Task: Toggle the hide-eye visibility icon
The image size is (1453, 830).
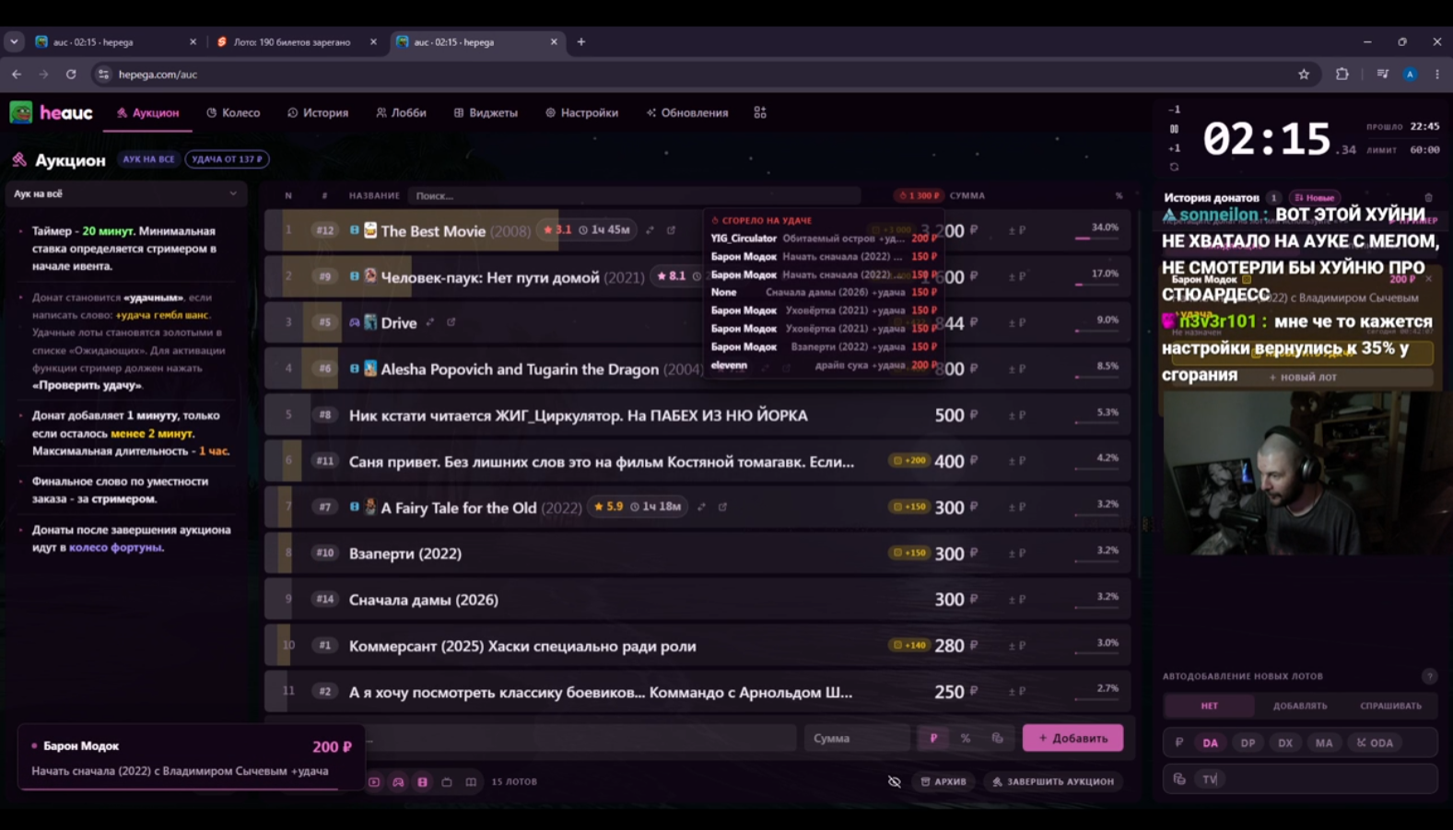Action: pos(894,782)
